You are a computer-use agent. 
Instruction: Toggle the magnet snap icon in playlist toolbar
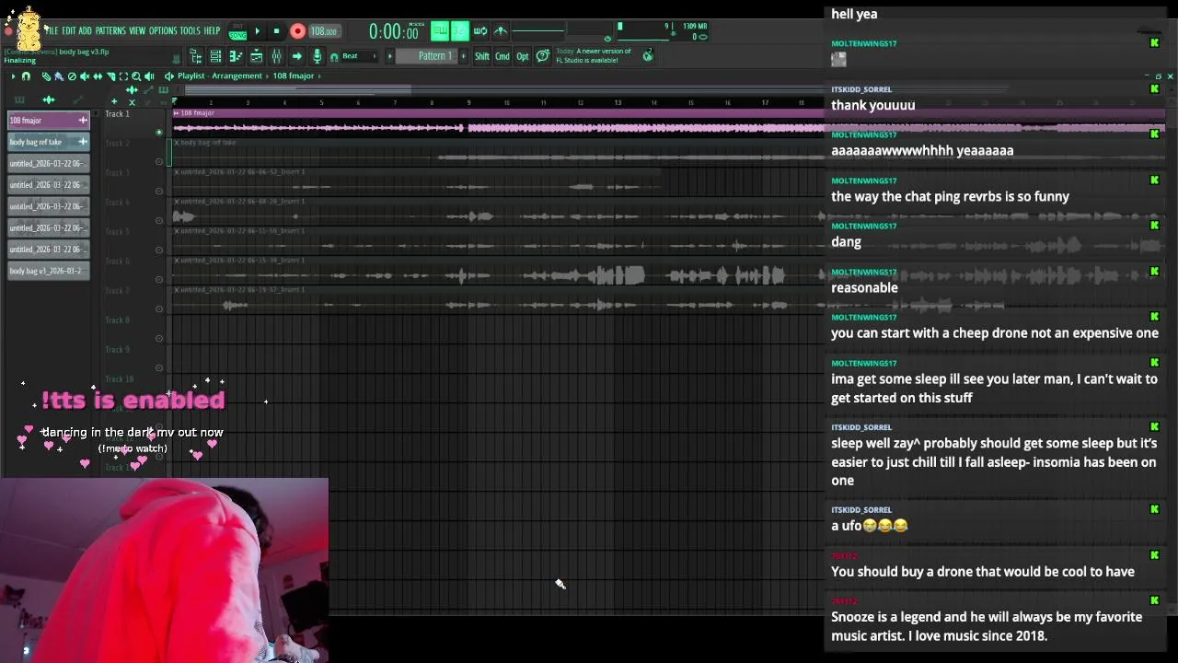coord(26,76)
